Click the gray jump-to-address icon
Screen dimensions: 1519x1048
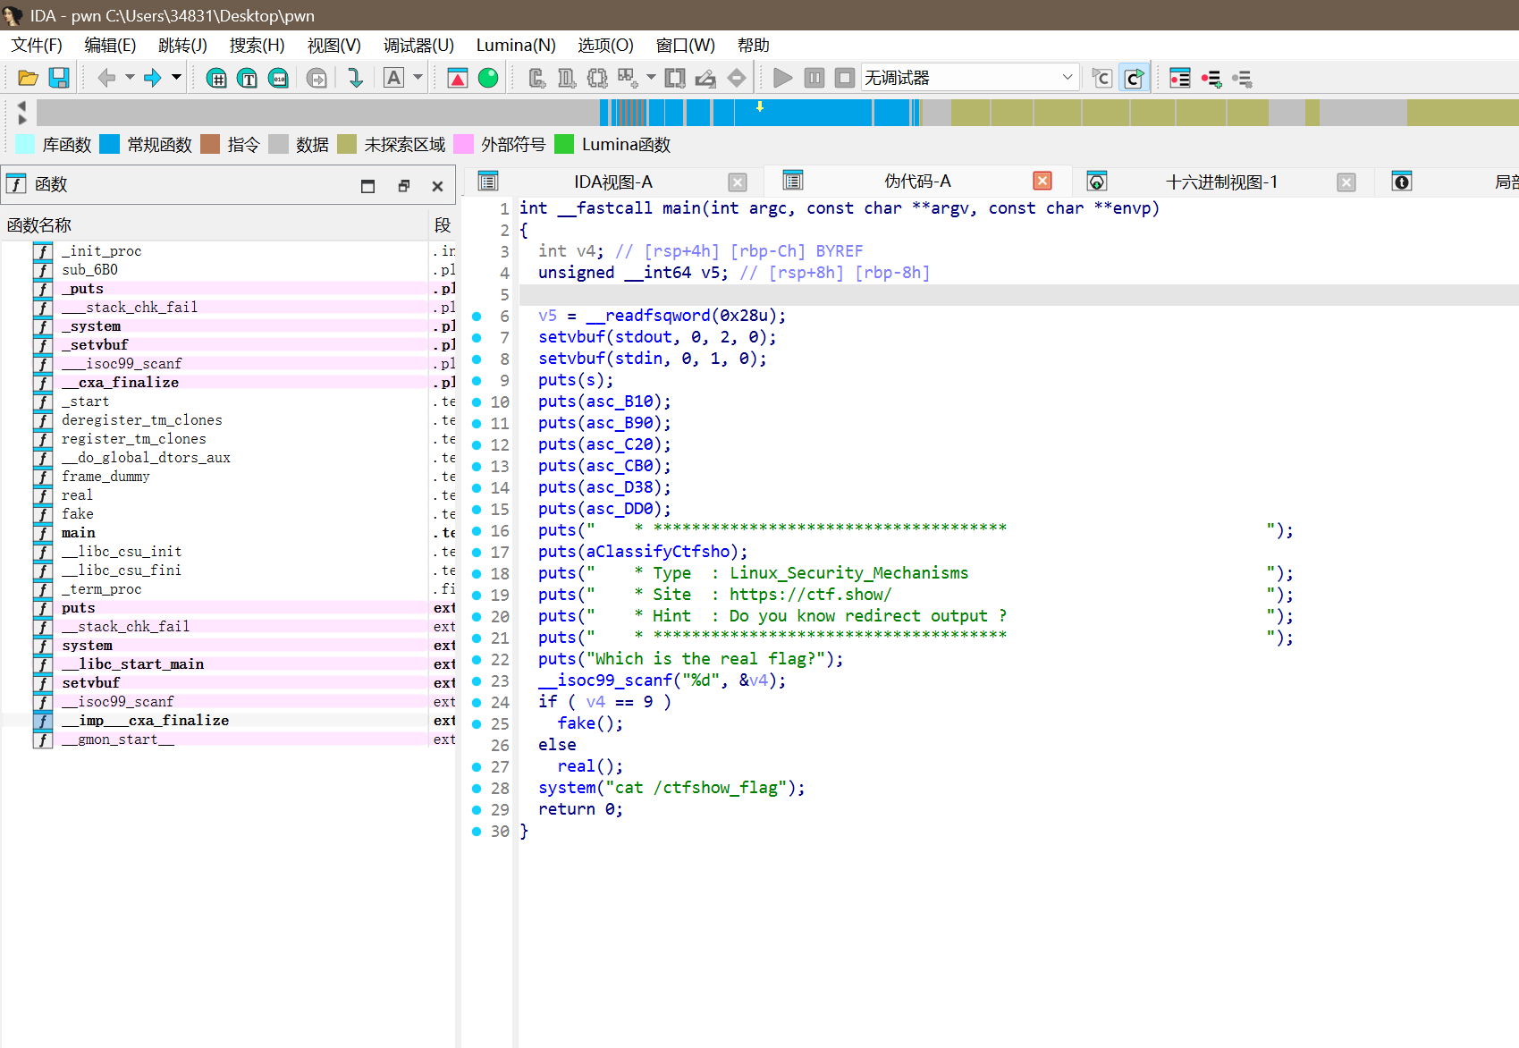tap(316, 79)
